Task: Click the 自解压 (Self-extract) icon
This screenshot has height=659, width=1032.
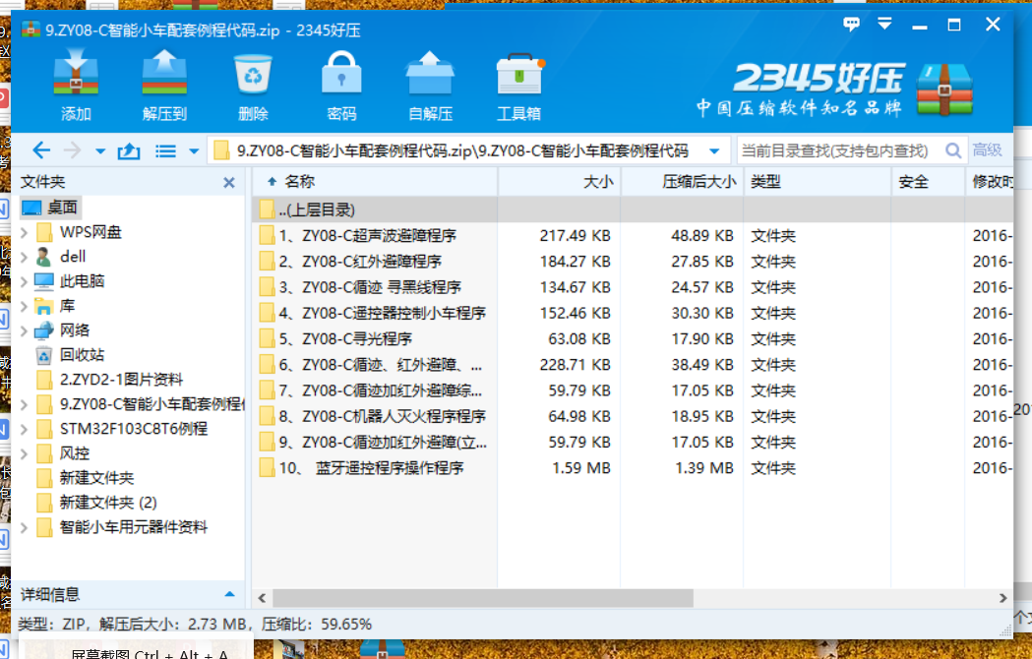Action: (430, 73)
